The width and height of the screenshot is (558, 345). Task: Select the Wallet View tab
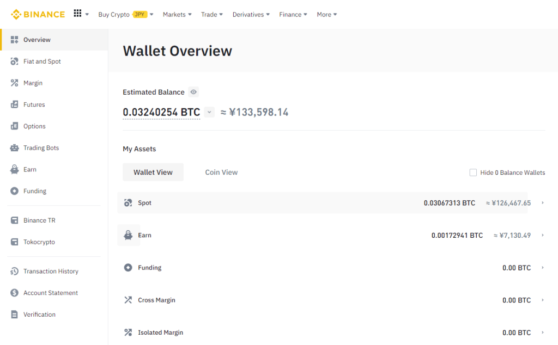tap(153, 172)
